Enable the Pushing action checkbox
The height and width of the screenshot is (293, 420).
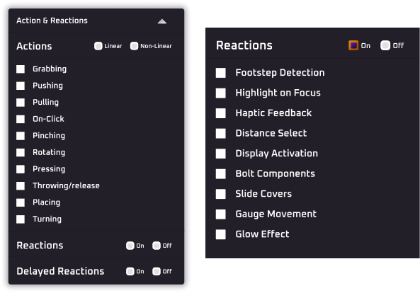tap(21, 86)
